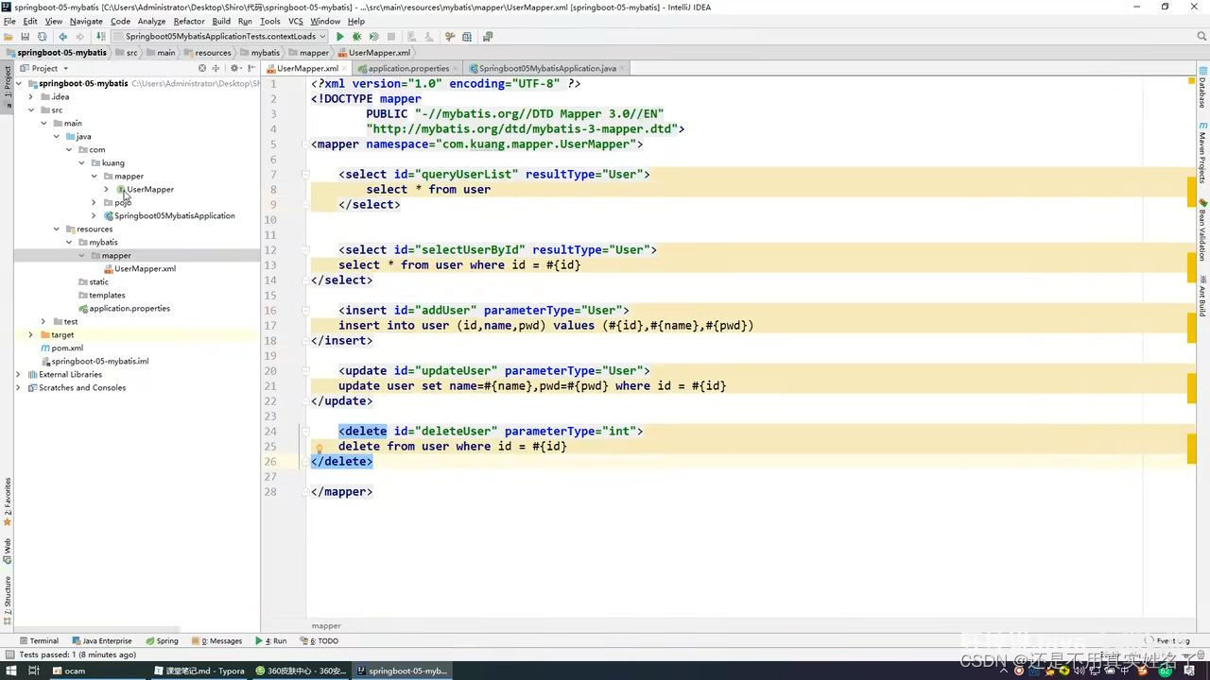Collapse the queryUserList select fold marker

click(x=306, y=174)
